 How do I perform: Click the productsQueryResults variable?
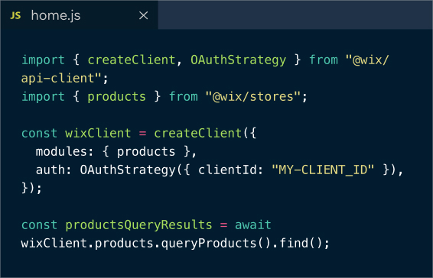click(138, 225)
